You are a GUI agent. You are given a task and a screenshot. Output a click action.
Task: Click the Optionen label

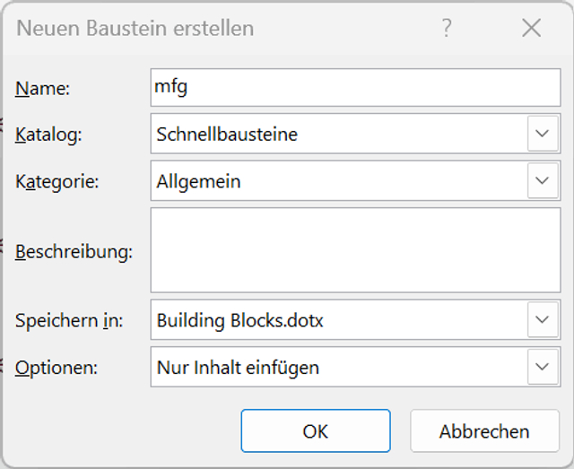pos(57,367)
